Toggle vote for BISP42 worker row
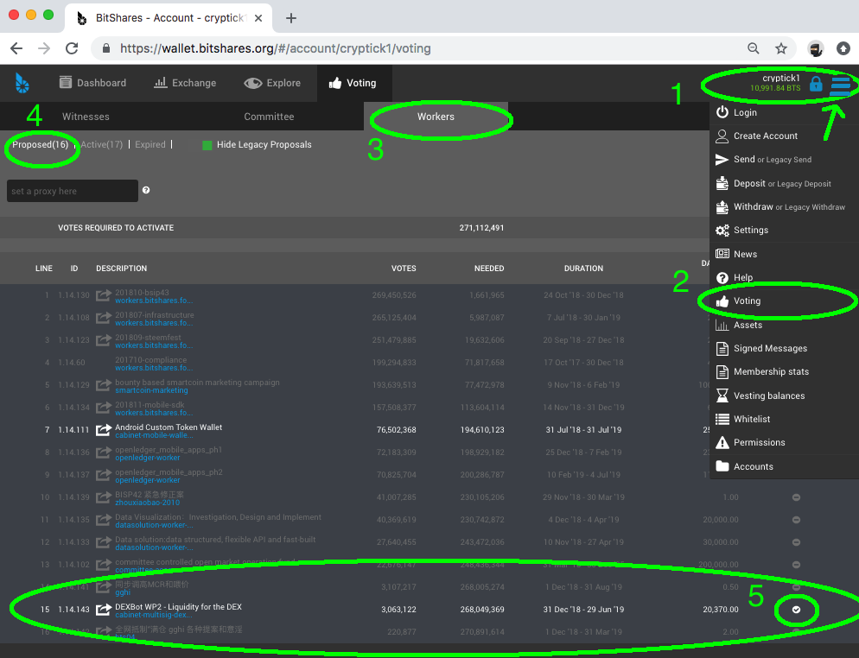Screen dimensions: 859x658 point(796,497)
